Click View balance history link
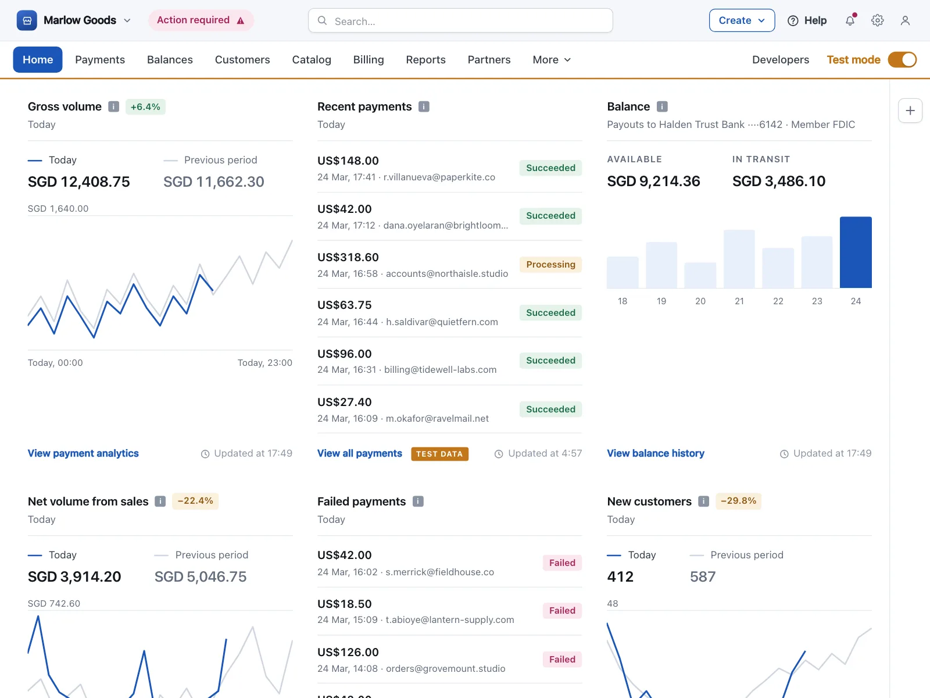 [656, 454]
